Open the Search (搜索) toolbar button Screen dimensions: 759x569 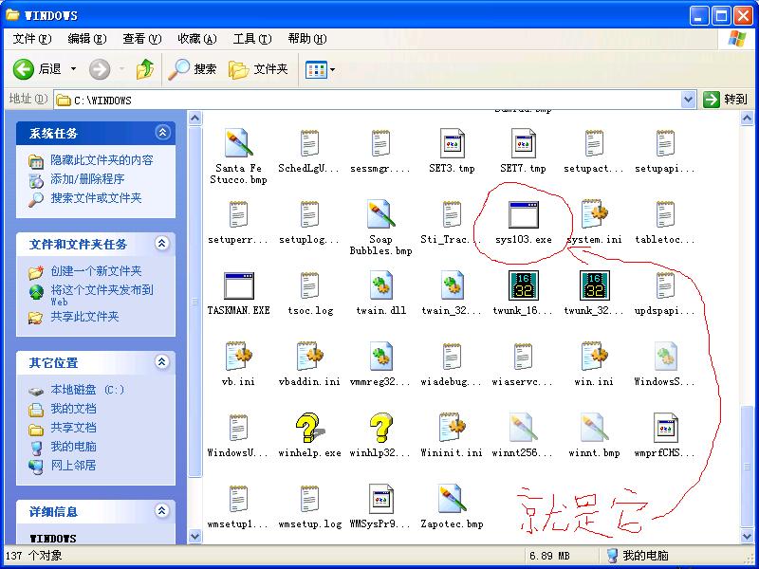point(193,69)
